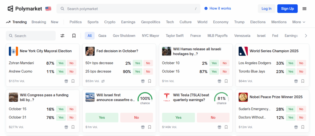Select the Gaza topic filter chip
The image size is (315, 136).
coord(102,36)
